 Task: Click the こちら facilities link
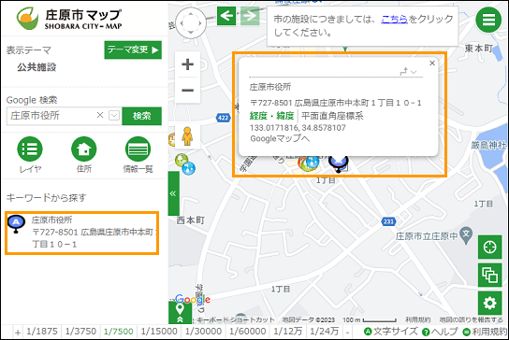coord(394,19)
